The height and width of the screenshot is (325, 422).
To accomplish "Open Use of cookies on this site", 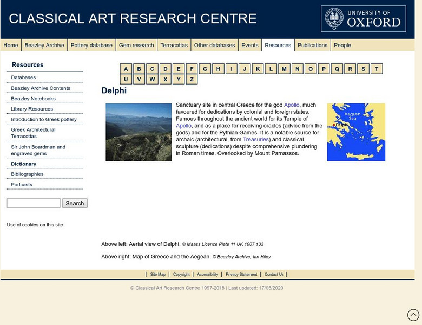I will pyautogui.click(x=35, y=225).
